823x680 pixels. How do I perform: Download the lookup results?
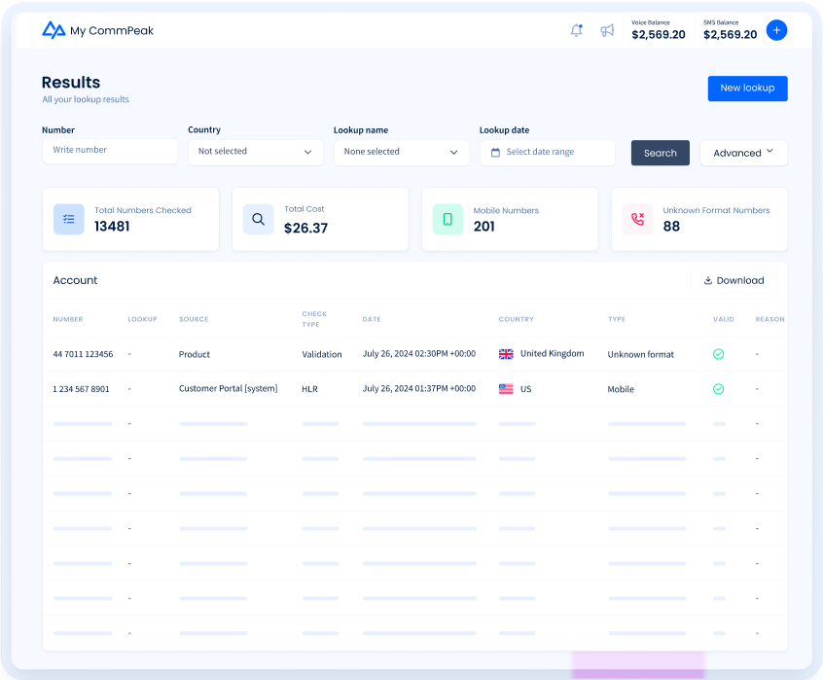[734, 280]
